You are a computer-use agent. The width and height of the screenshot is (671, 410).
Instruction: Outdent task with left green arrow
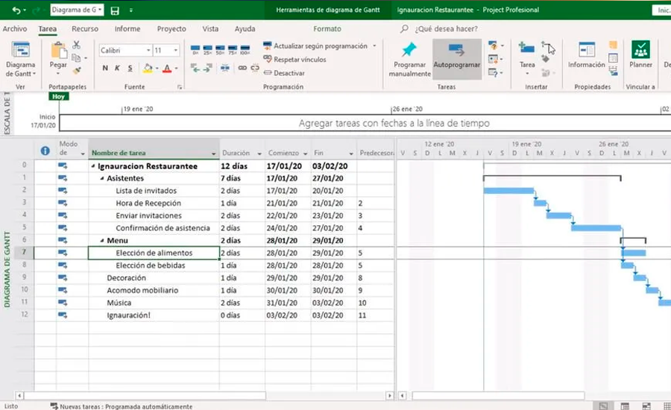[195, 68]
